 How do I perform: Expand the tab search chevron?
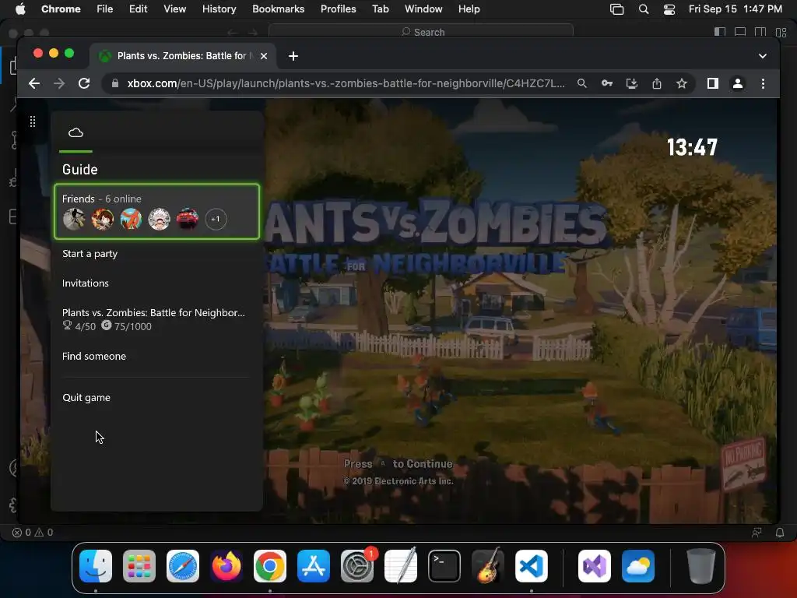pyautogui.click(x=763, y=56)
